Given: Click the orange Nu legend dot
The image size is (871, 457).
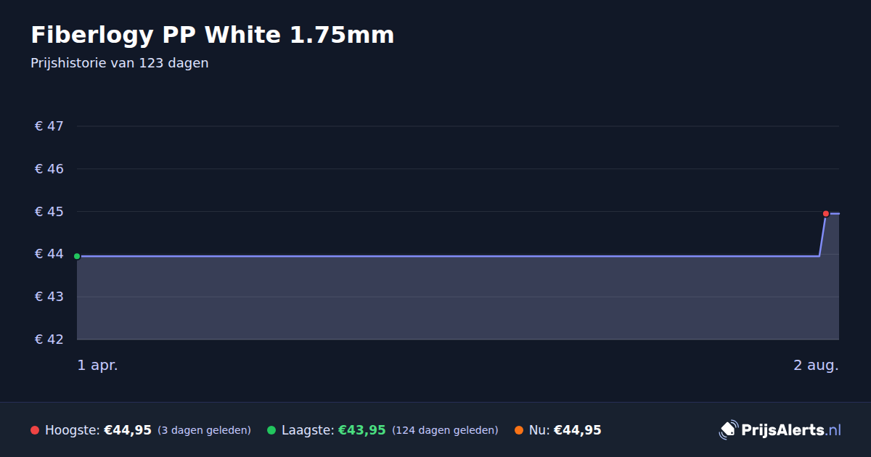Looking at the screenshot, I should pos(519,430).
